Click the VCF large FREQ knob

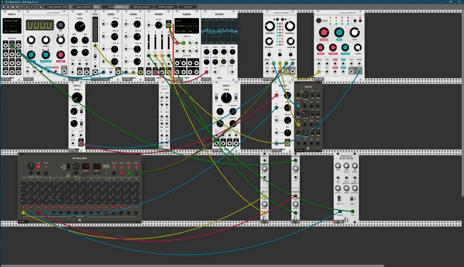(79, 25)
